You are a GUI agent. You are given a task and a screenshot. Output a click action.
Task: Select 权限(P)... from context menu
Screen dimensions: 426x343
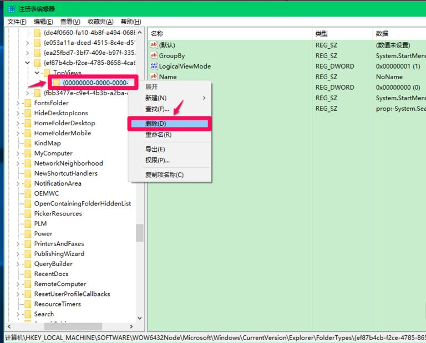(158, 161)
